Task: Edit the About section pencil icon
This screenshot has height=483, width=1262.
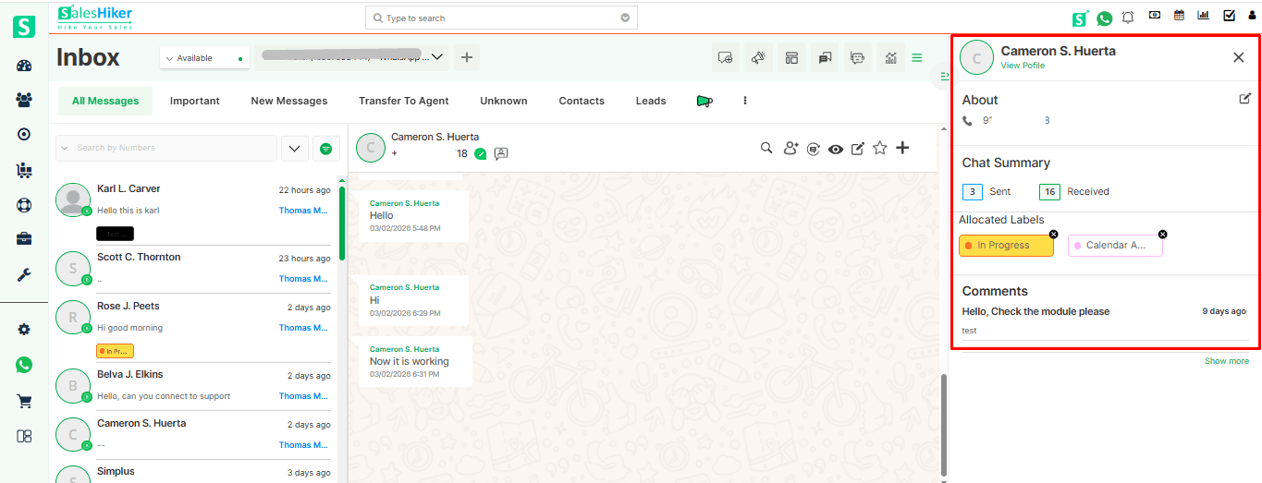Action: [x=1245, y=99]
